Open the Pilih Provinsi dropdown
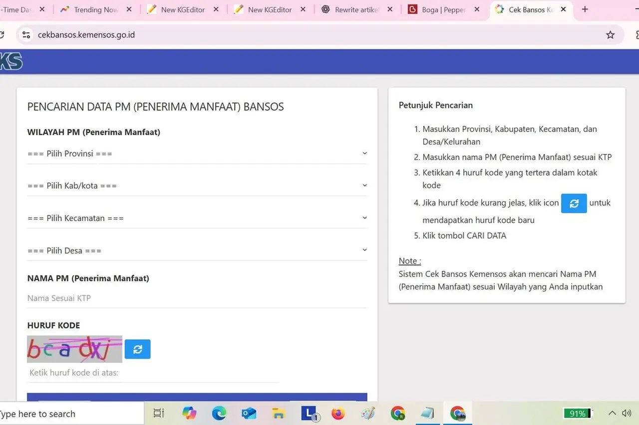This screenshot has height=425, width=639. (x=197, y=153)
